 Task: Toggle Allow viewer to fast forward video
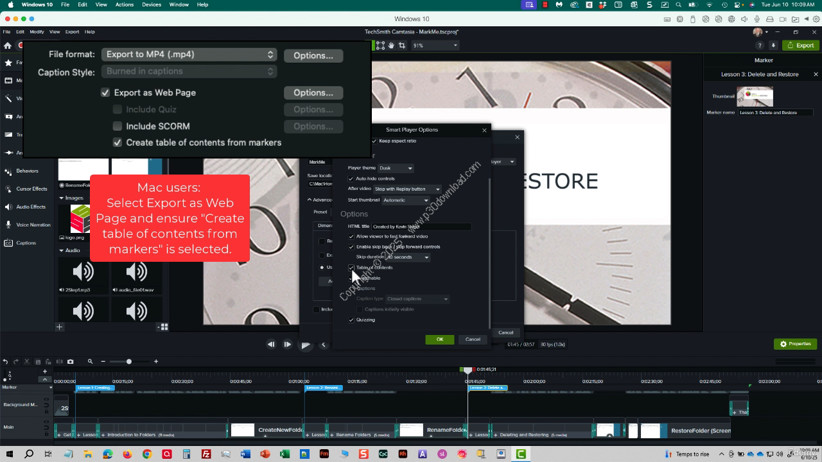click(x=351, y=236)
